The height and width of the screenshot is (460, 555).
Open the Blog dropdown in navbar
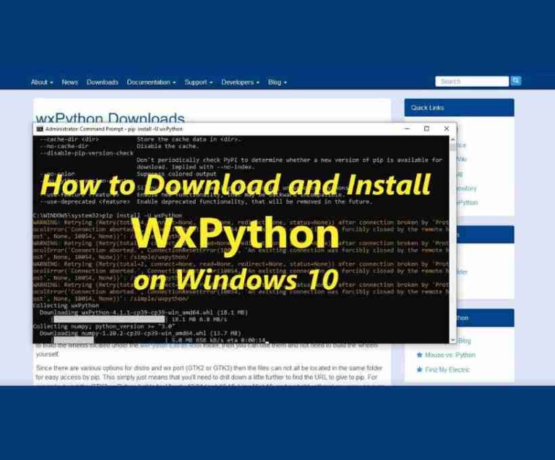click(277, 82)
